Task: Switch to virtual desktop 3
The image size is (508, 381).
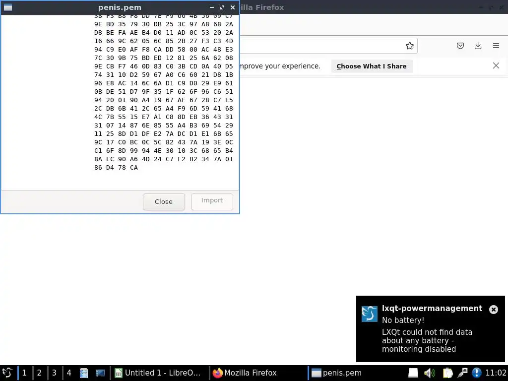Action: (x=54, y=373)
